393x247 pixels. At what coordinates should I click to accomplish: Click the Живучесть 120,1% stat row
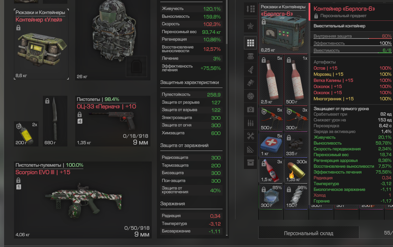191,9
